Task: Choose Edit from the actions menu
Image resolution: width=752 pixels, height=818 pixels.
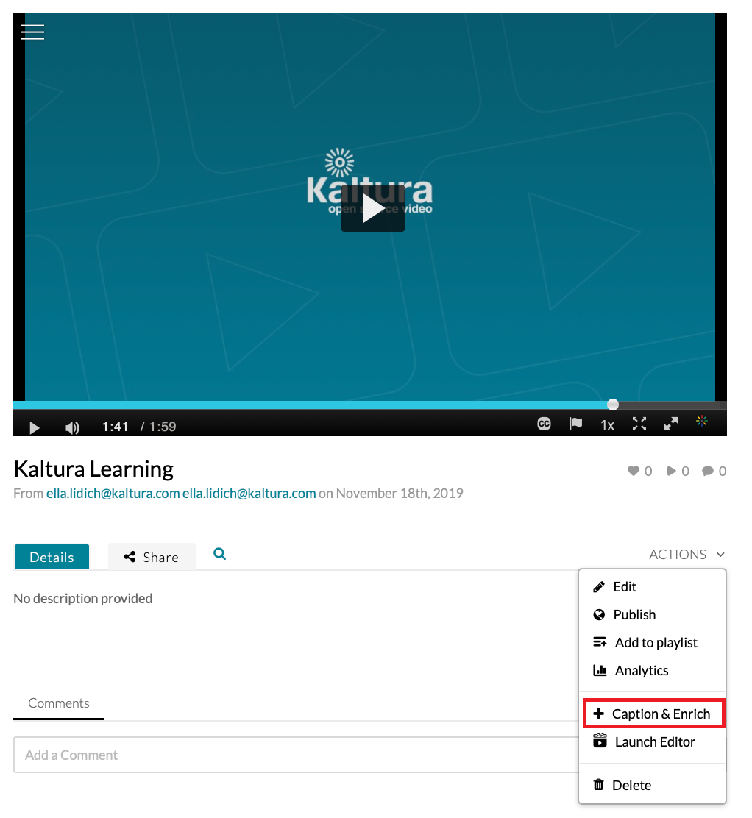Action: click(653, 587)
